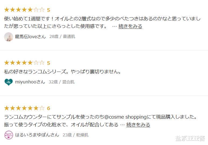Click the star rating on 龍馬伝love's review

point(24,10)
